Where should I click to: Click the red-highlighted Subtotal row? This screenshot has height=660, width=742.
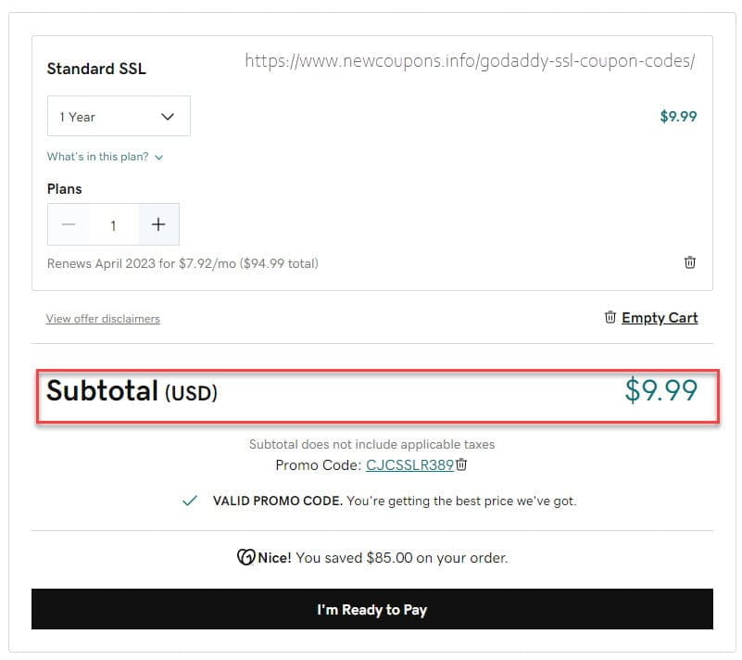click(371, 391)
